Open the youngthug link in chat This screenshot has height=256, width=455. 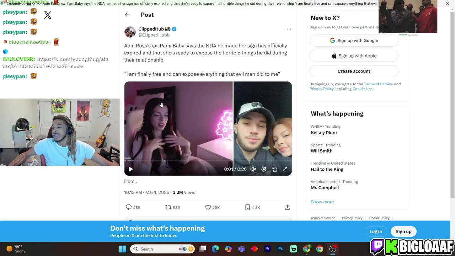click(x=55, y=63)
